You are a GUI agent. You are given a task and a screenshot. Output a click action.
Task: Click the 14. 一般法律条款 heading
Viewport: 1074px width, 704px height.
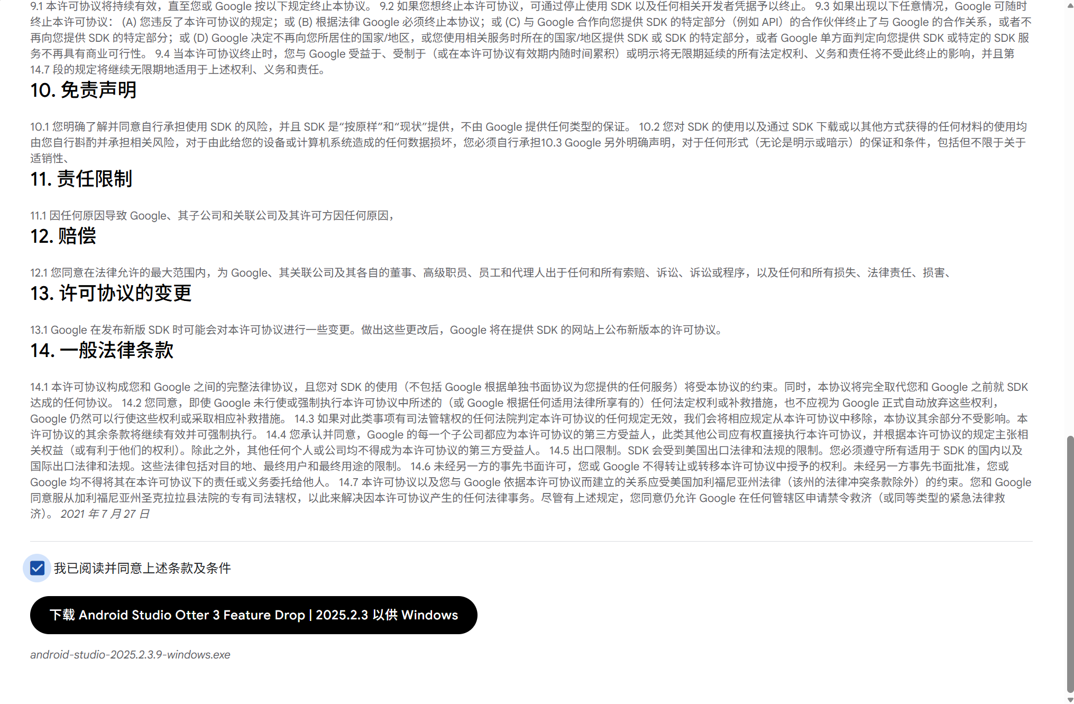tap(102, 350)
